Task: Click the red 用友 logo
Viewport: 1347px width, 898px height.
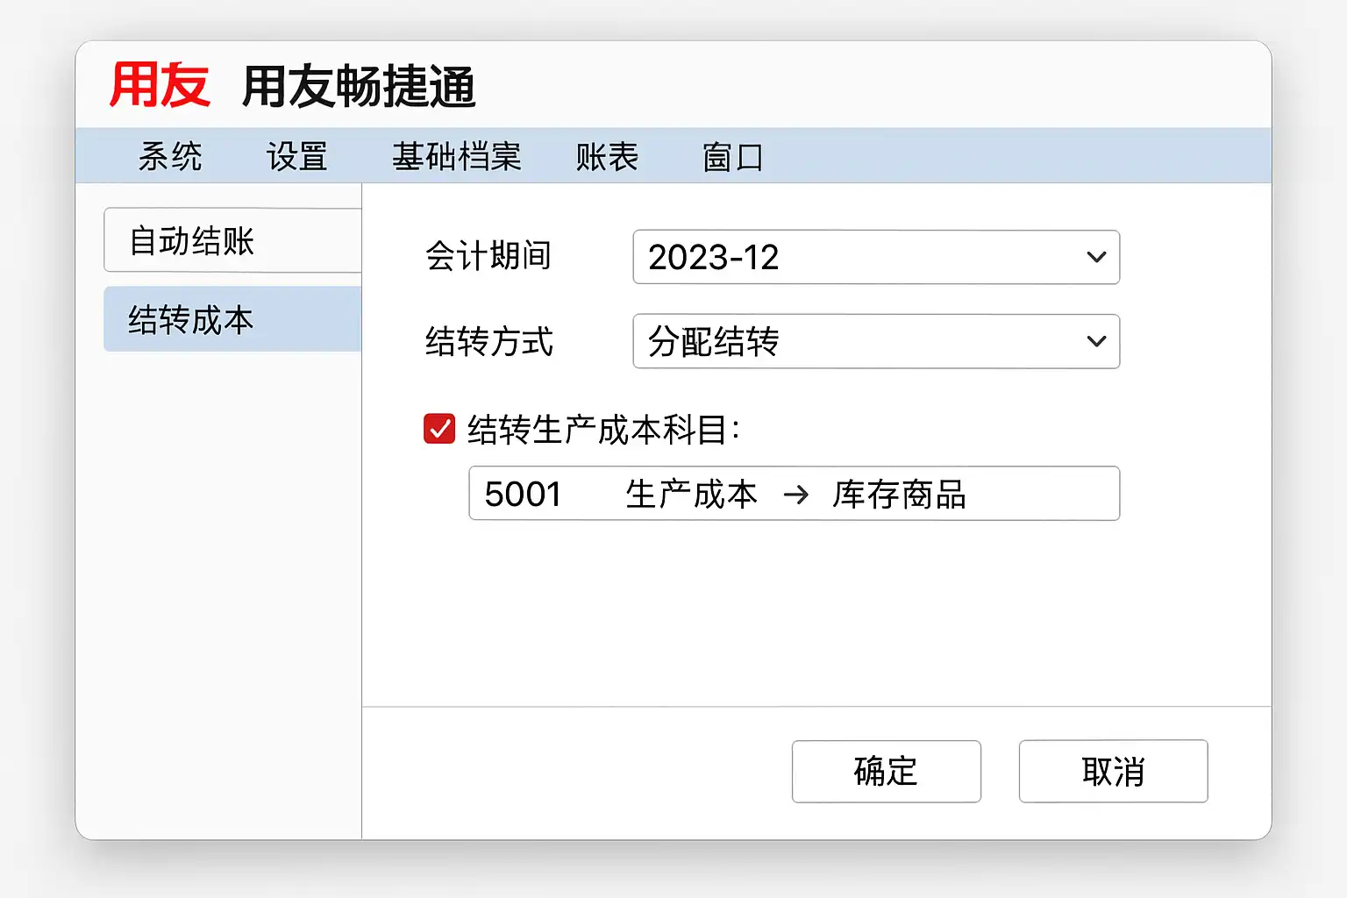Action: coord(160,85)
